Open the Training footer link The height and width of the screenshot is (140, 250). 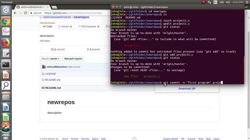coord(191,139)
